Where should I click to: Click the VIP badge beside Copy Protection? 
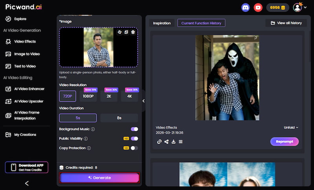click(x=126, y=148)
